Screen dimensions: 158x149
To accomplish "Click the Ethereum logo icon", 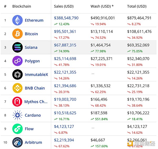I will pos(17,20).
